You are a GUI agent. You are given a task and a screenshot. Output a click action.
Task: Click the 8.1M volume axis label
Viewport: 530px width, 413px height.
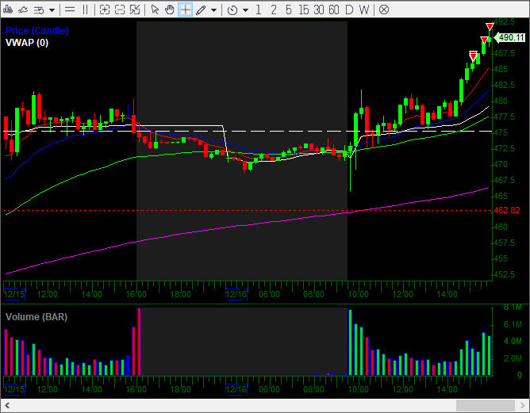513,308
